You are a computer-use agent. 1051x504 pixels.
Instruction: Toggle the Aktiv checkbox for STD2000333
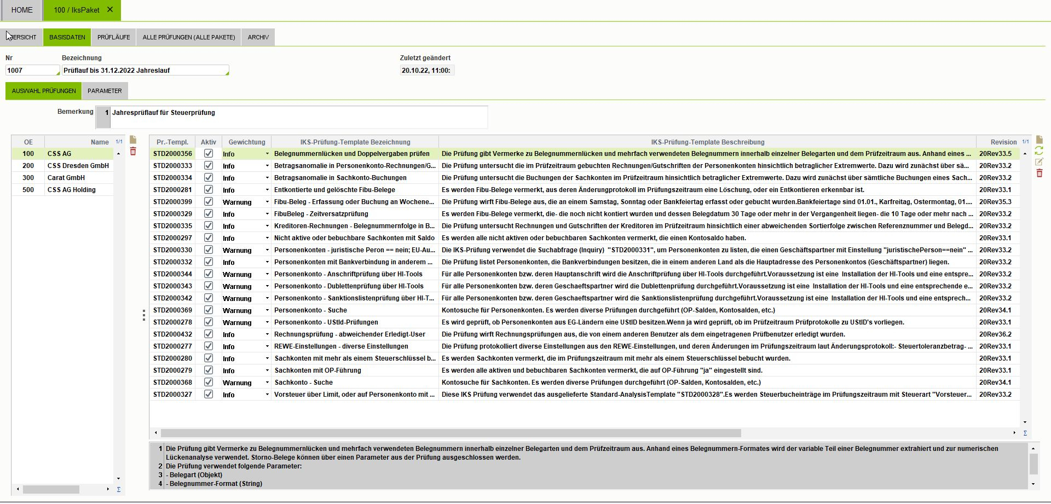(x=209, y=166)
